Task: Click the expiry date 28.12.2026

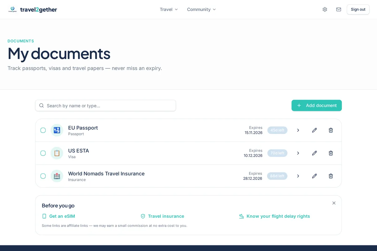Action: click(x=253, y=179)
